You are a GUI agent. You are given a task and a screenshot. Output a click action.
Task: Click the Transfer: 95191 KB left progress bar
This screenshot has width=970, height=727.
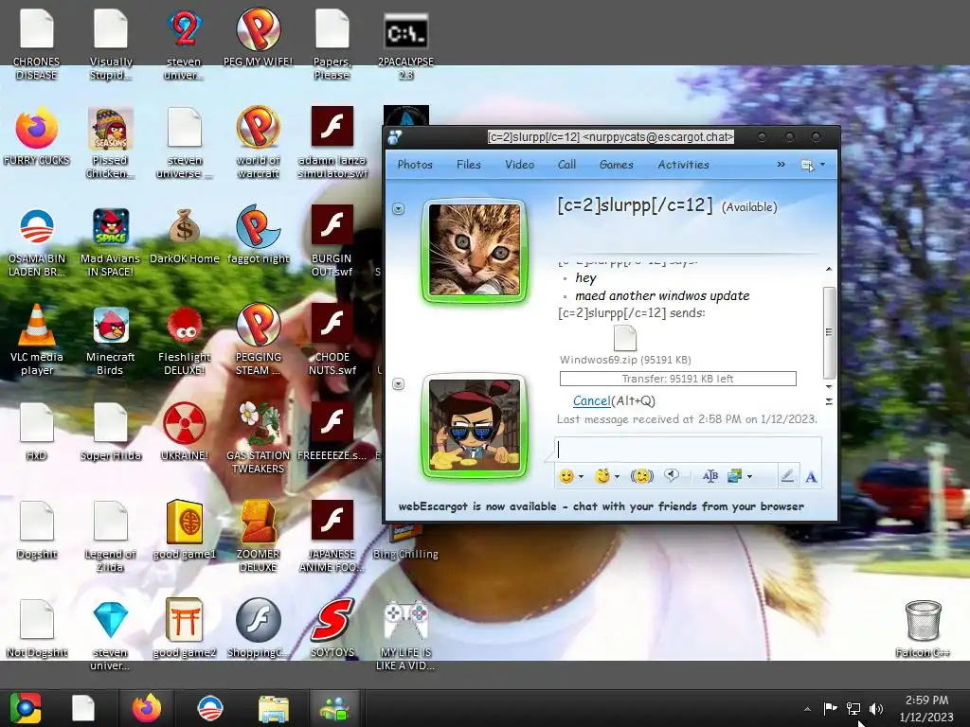(x=678, y=379)
